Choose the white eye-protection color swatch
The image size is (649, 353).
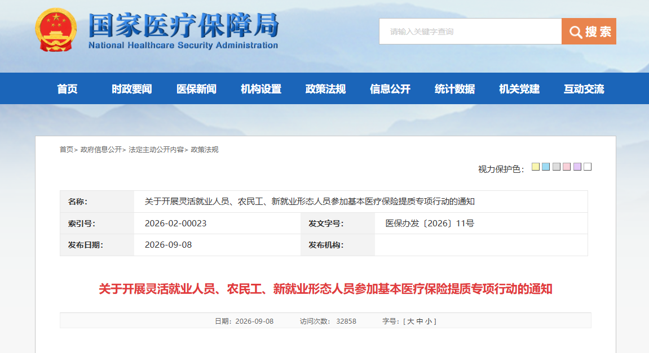(x=588, y=167)
